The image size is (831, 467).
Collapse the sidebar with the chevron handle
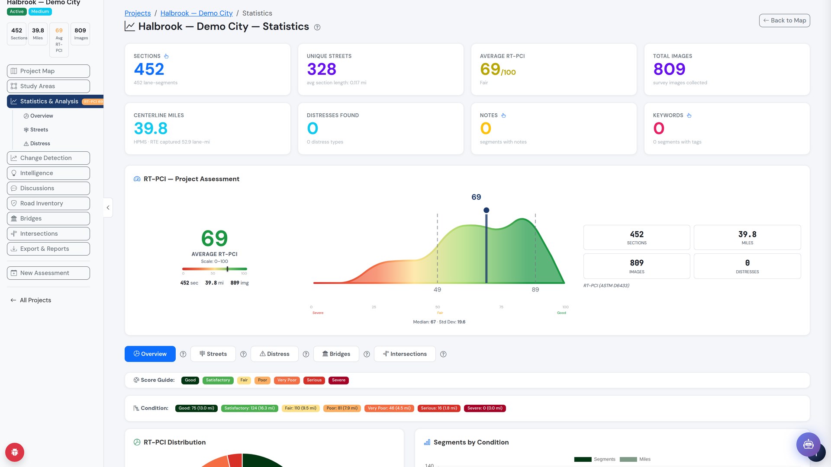[x=108, y=208]
